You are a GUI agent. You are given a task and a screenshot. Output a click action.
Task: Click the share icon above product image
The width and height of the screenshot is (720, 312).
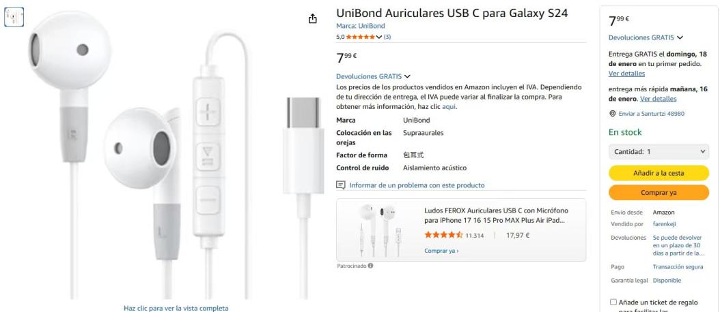click(x=313, y=19)
